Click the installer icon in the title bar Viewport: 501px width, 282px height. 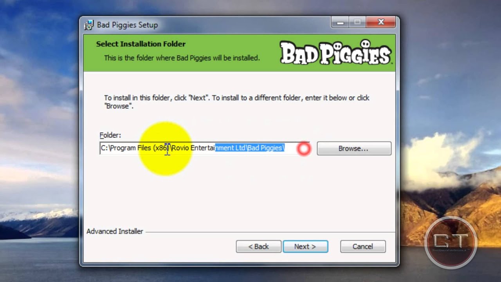pyautogui.click(x=89, y=25)
